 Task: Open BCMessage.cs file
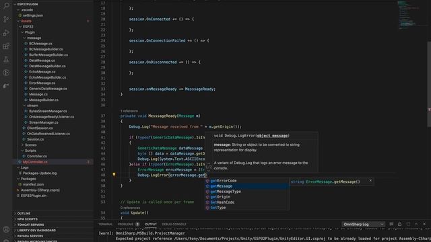pyautogui.click(x=40, y=44)
